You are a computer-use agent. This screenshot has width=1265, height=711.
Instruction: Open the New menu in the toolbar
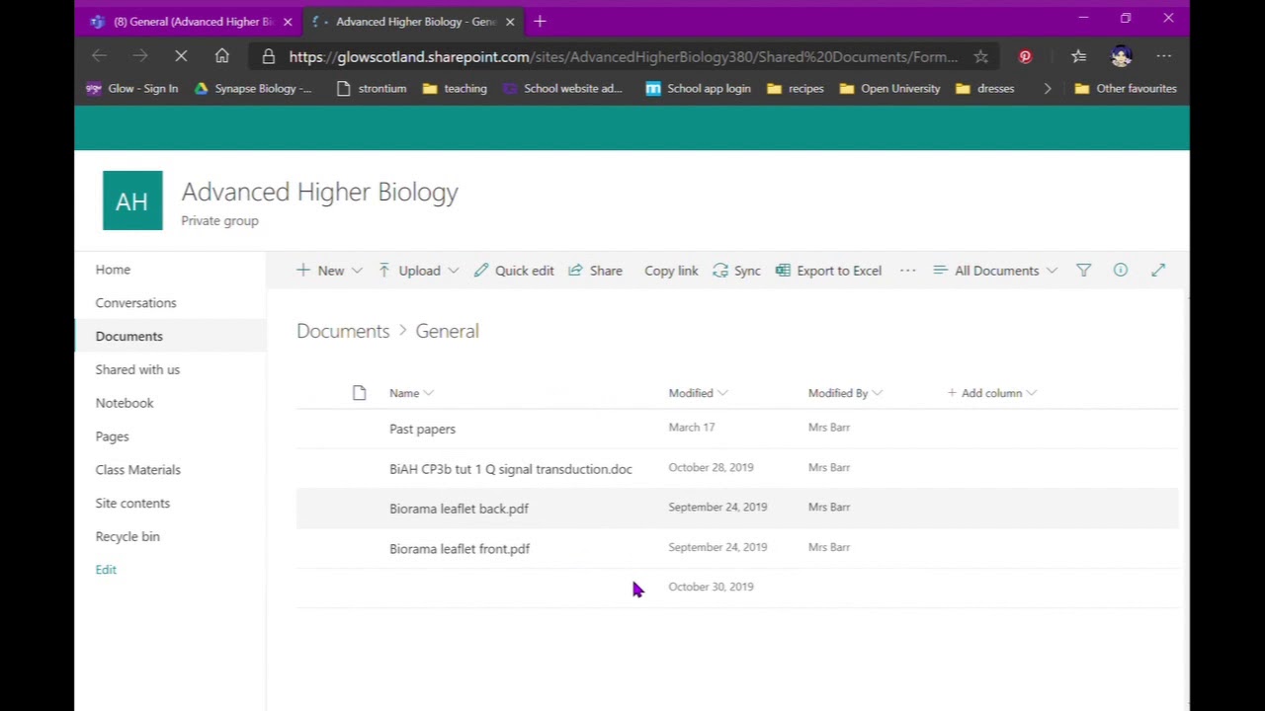point(329,271)
